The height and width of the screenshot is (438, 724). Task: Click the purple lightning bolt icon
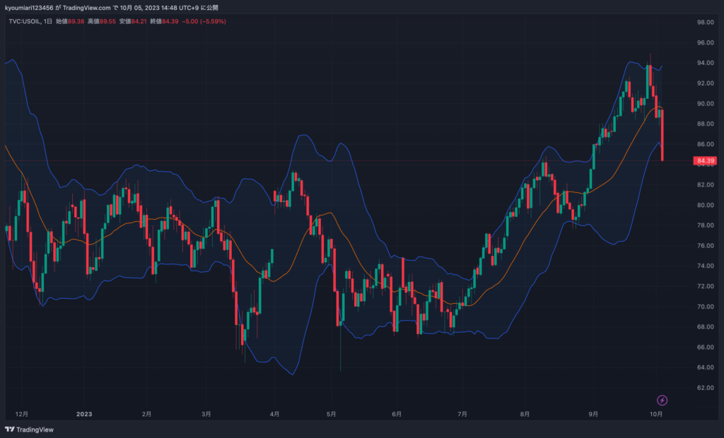(662, 400)
